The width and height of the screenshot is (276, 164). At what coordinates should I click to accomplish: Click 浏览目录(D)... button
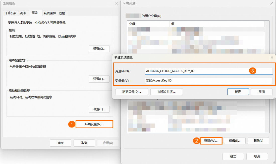click(132, 92)
